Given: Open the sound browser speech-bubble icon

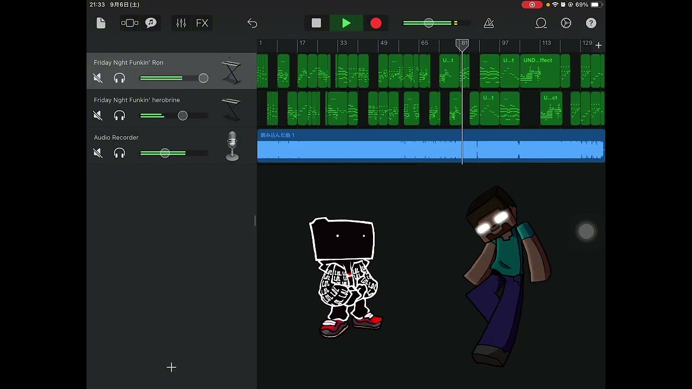Looking at the screenshot, I should click(x=151, y=23).
